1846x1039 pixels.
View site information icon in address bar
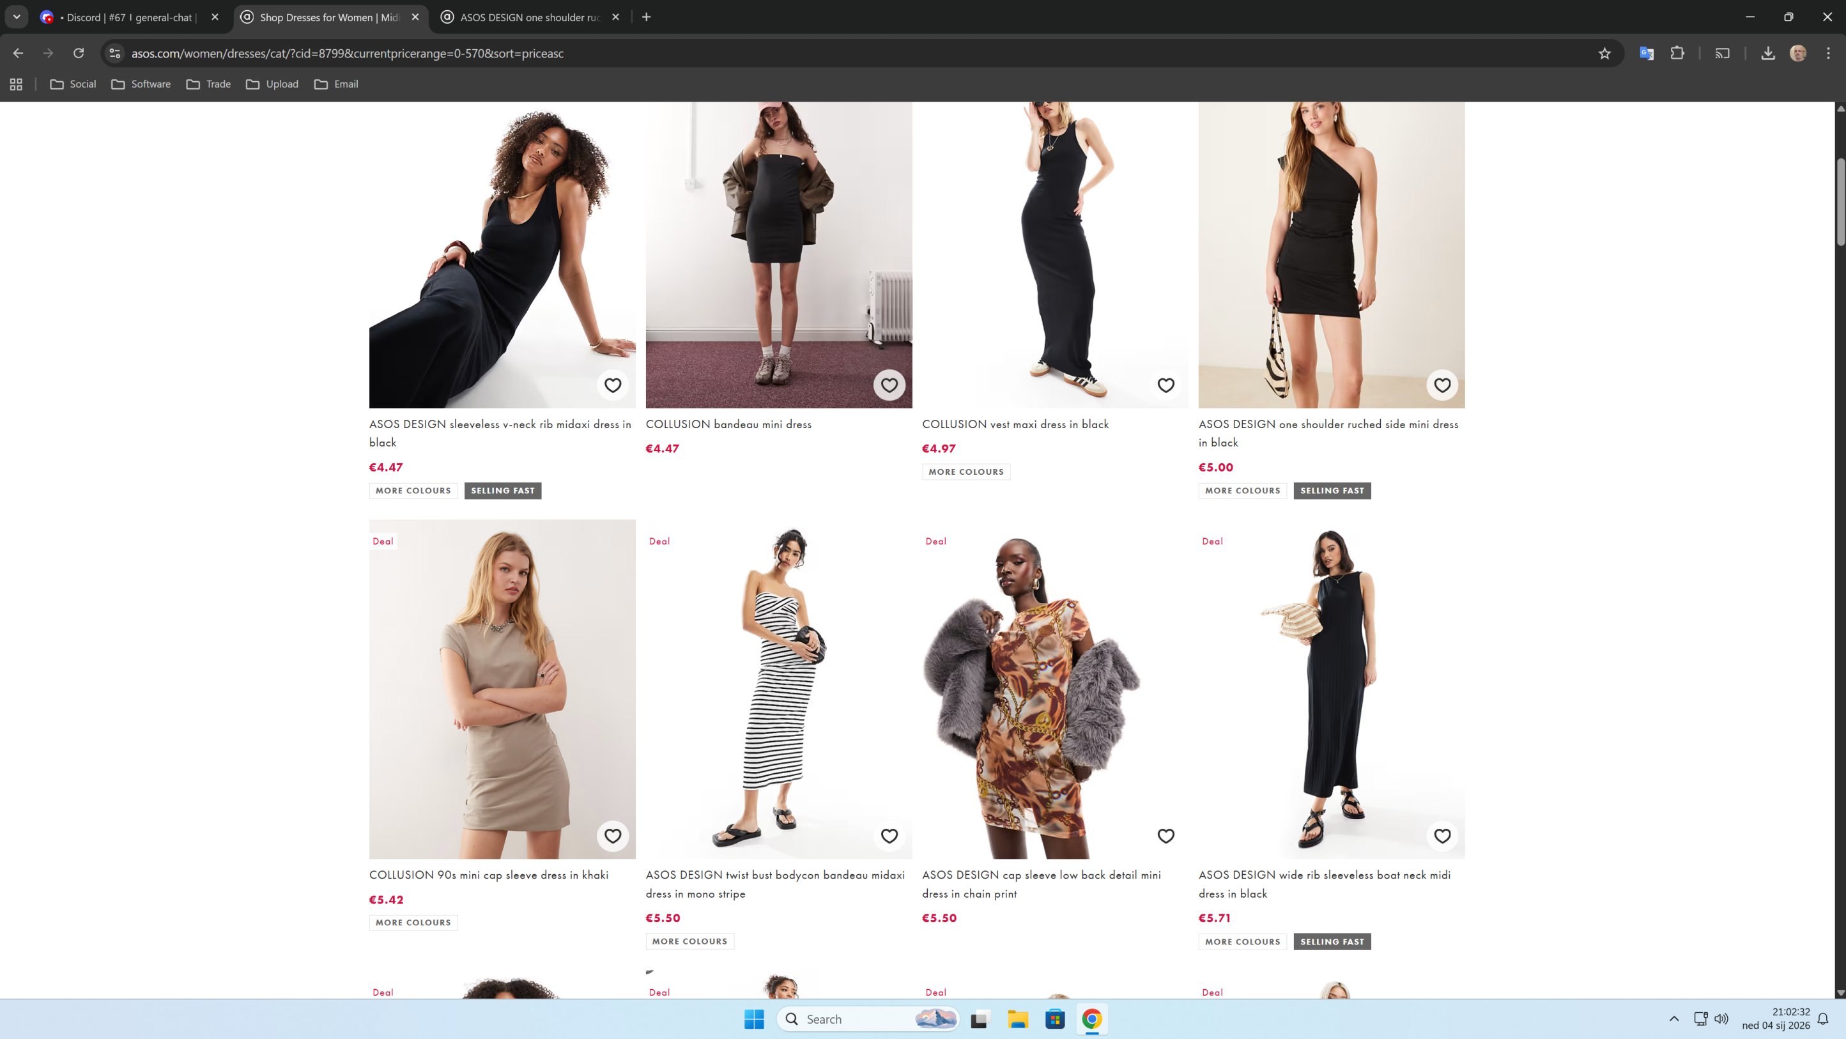114,53
